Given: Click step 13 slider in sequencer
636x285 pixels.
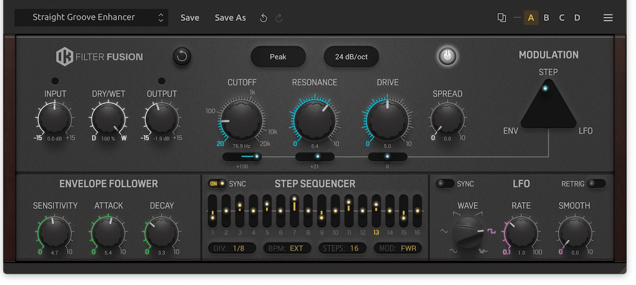Looking at the screenshot, I should tap(376, 211).
